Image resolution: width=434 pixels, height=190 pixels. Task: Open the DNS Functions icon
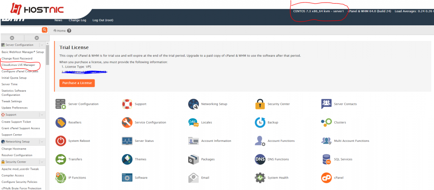pyautogui.click(x=260, y=160)
